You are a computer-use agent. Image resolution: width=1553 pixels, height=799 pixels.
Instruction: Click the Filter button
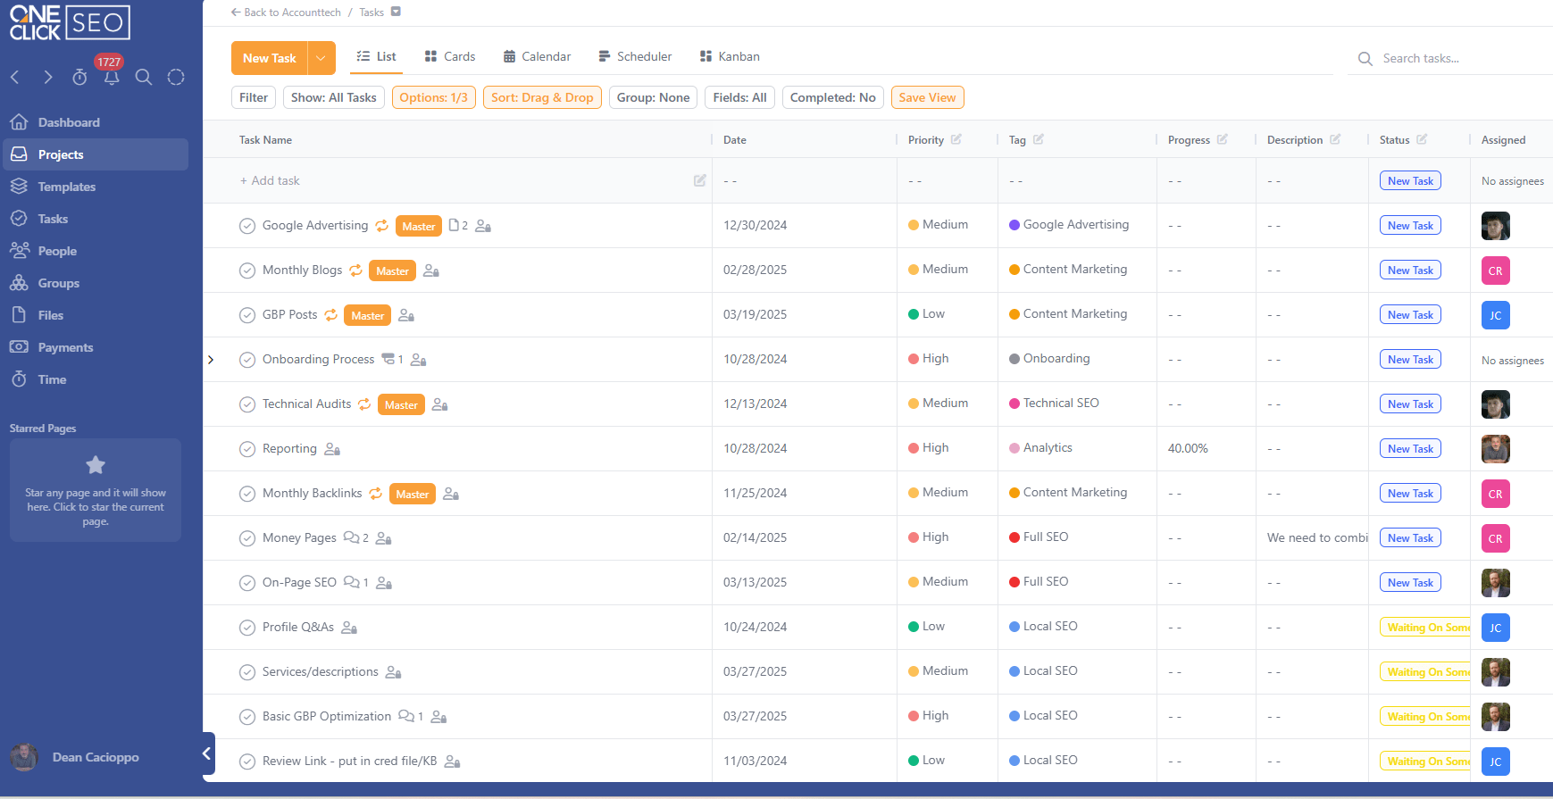[x=254, y=97]
